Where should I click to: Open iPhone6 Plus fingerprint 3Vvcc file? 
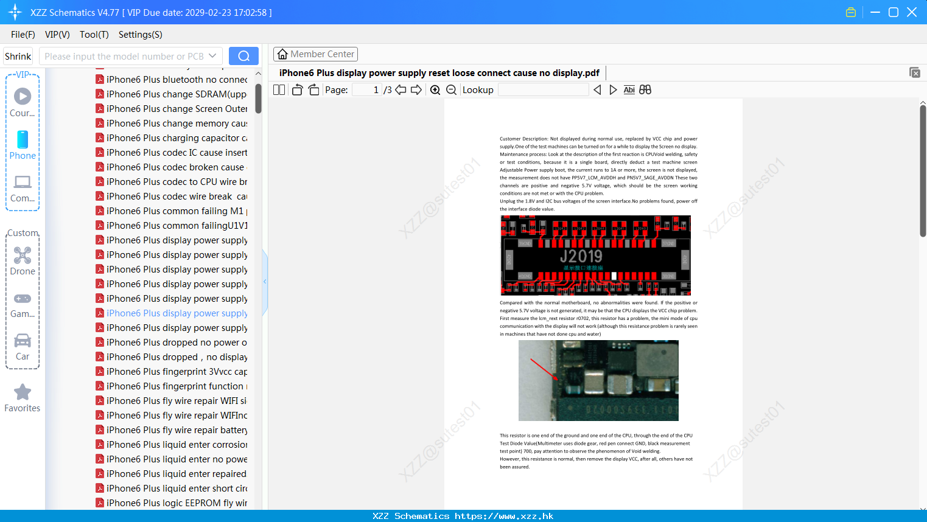pyautogui.click(x=172, y=372)
